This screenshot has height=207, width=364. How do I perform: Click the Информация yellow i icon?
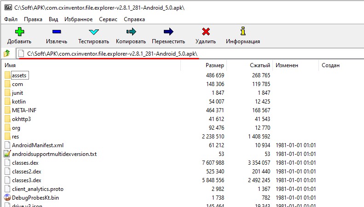[243, 31]
